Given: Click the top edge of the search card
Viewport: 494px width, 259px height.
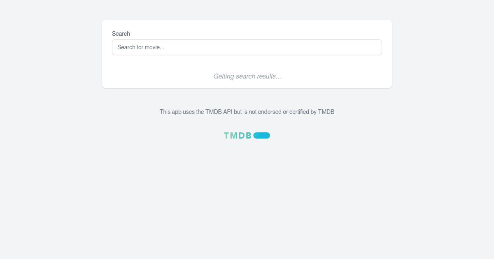Looking at the screenshot, I should 247,20.
